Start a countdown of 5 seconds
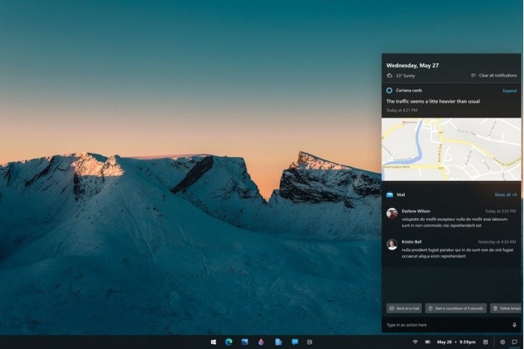This screenshot has width=524, height=349. (x=456, y=308)
